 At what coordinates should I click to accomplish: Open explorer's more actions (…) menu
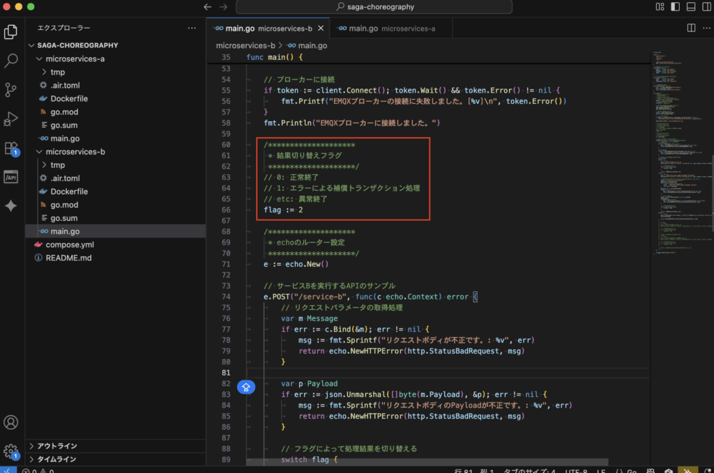pyautogui.click(x=192, y=28)
